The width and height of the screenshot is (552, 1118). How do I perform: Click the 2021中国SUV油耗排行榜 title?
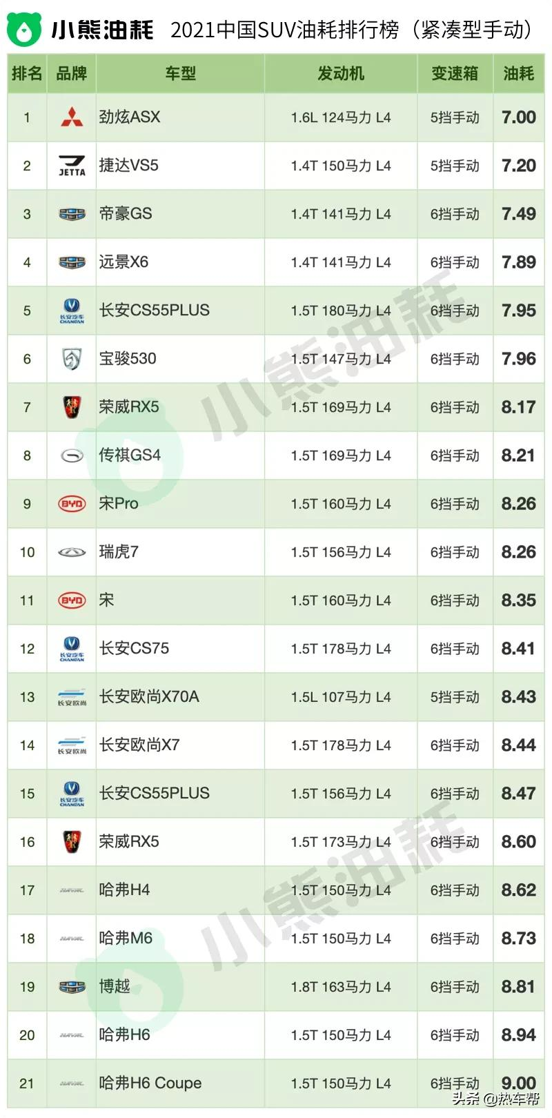pos(285,30)
